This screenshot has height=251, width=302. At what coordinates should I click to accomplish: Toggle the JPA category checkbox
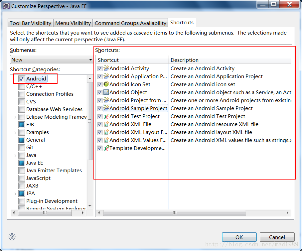pyautogui.click(x=21, y=193)
